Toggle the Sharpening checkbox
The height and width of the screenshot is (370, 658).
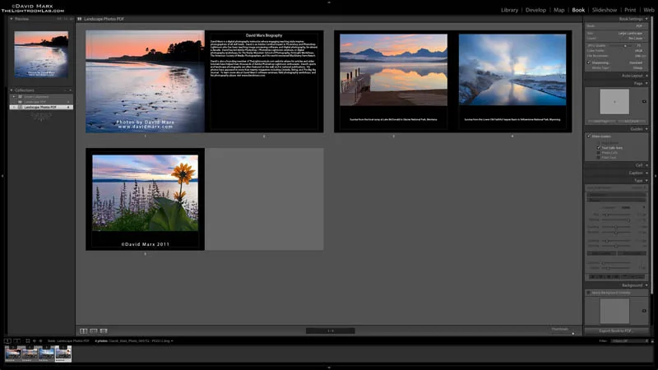pyautogui.click(x=589, y=62)
